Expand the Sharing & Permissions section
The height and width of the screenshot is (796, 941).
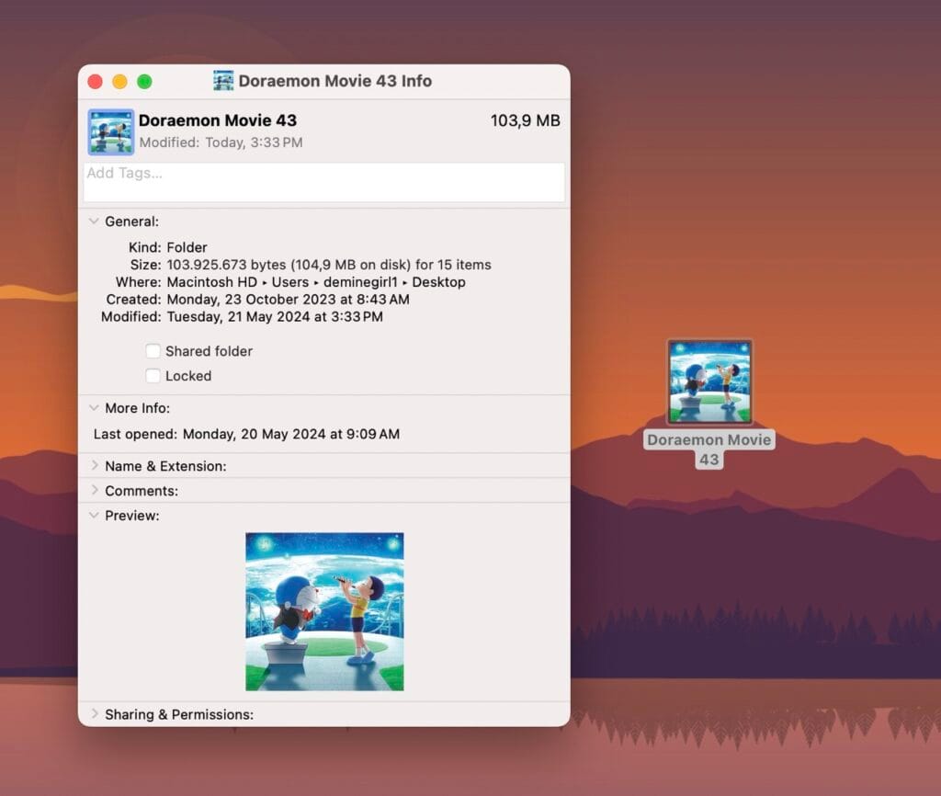95,713
